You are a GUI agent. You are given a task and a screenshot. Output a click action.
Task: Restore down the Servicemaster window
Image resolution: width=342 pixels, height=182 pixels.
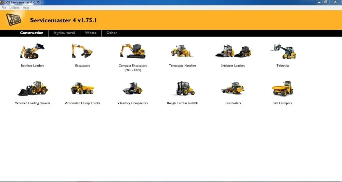[x=326, y=2]
